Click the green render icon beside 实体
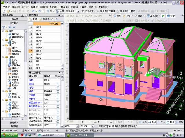The width and height of the screenshot is (185, 138). [163, 16]
